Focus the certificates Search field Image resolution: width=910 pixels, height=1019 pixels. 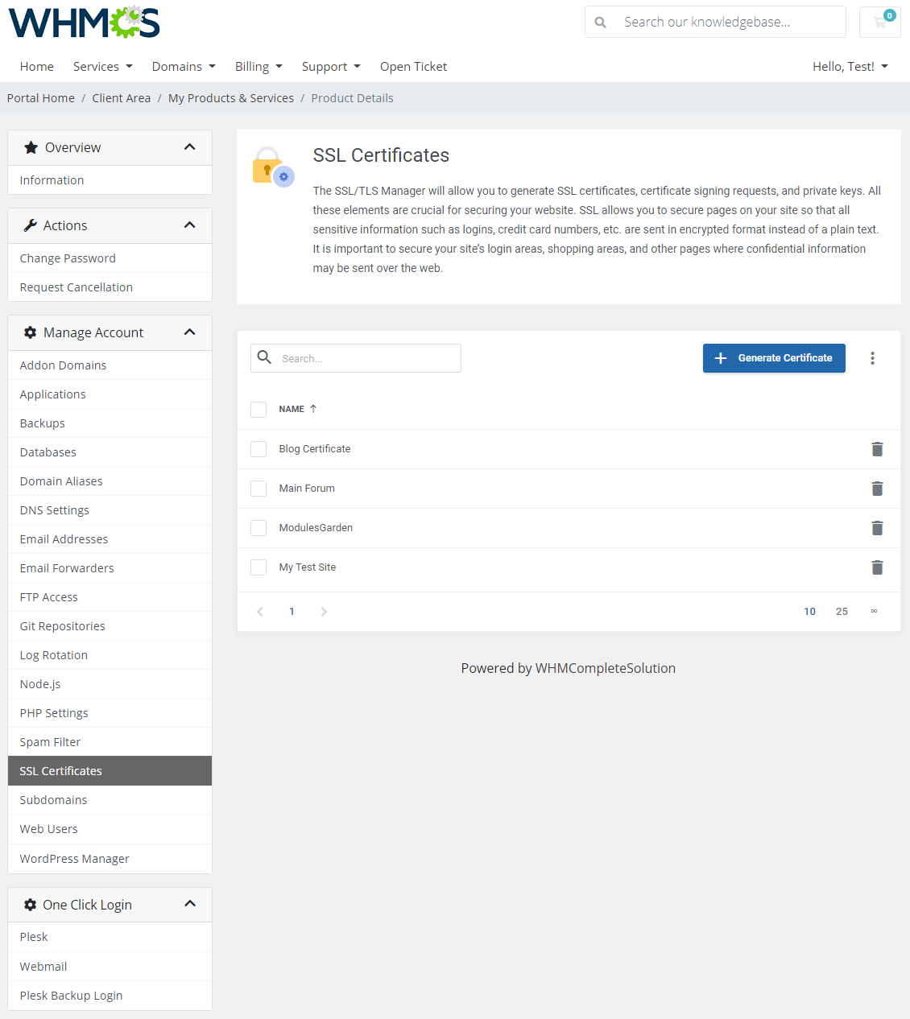click(356, 358)
